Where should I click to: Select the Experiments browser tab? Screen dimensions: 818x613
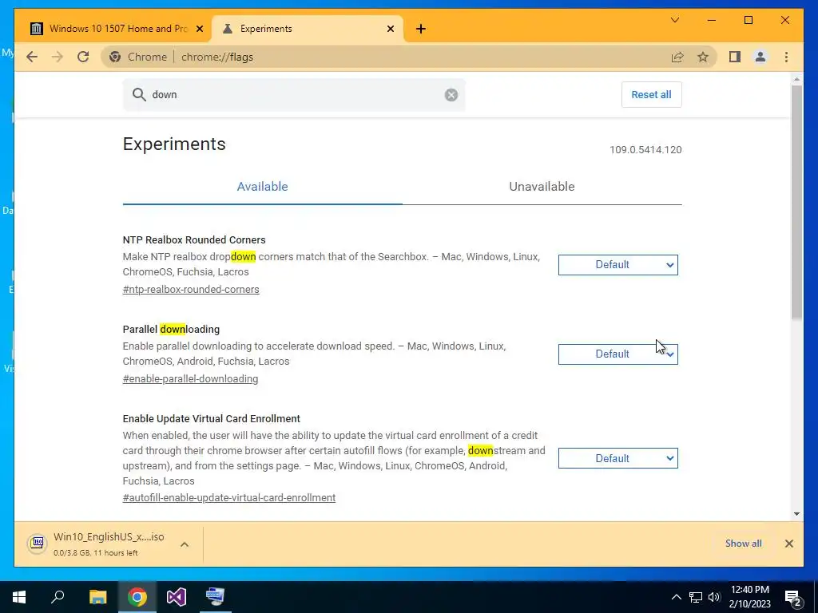point(307,29)
